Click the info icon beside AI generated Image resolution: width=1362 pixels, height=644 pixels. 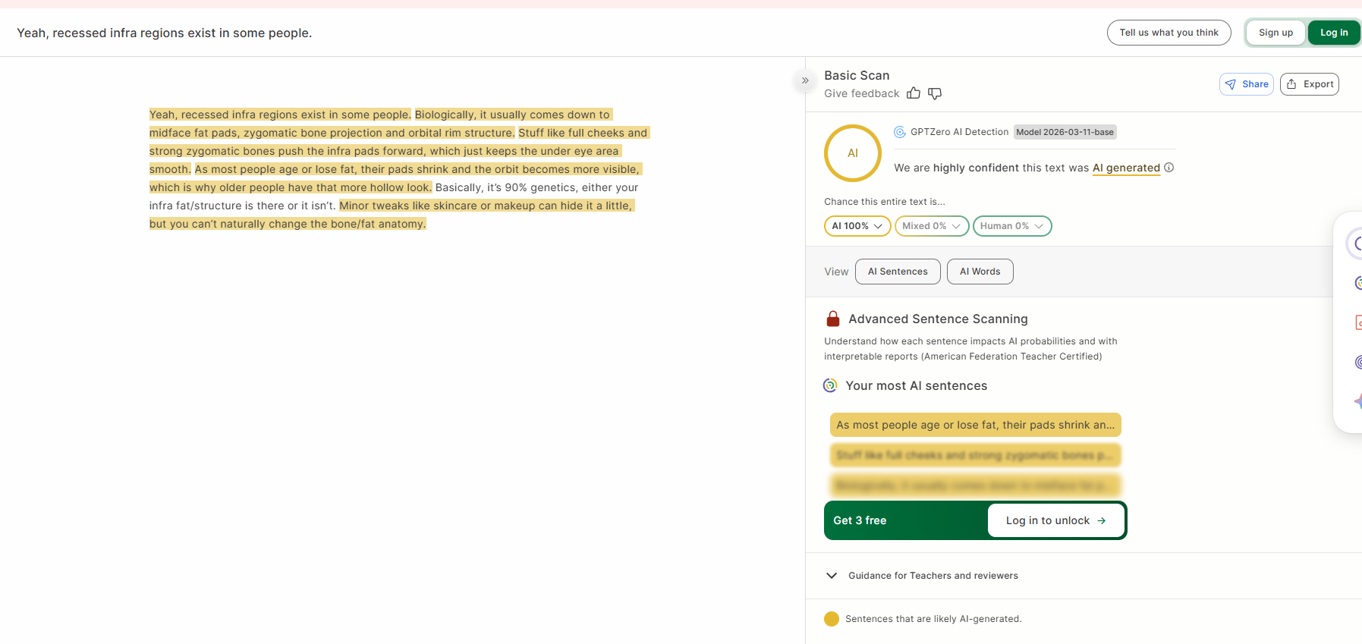(1169, 168)
